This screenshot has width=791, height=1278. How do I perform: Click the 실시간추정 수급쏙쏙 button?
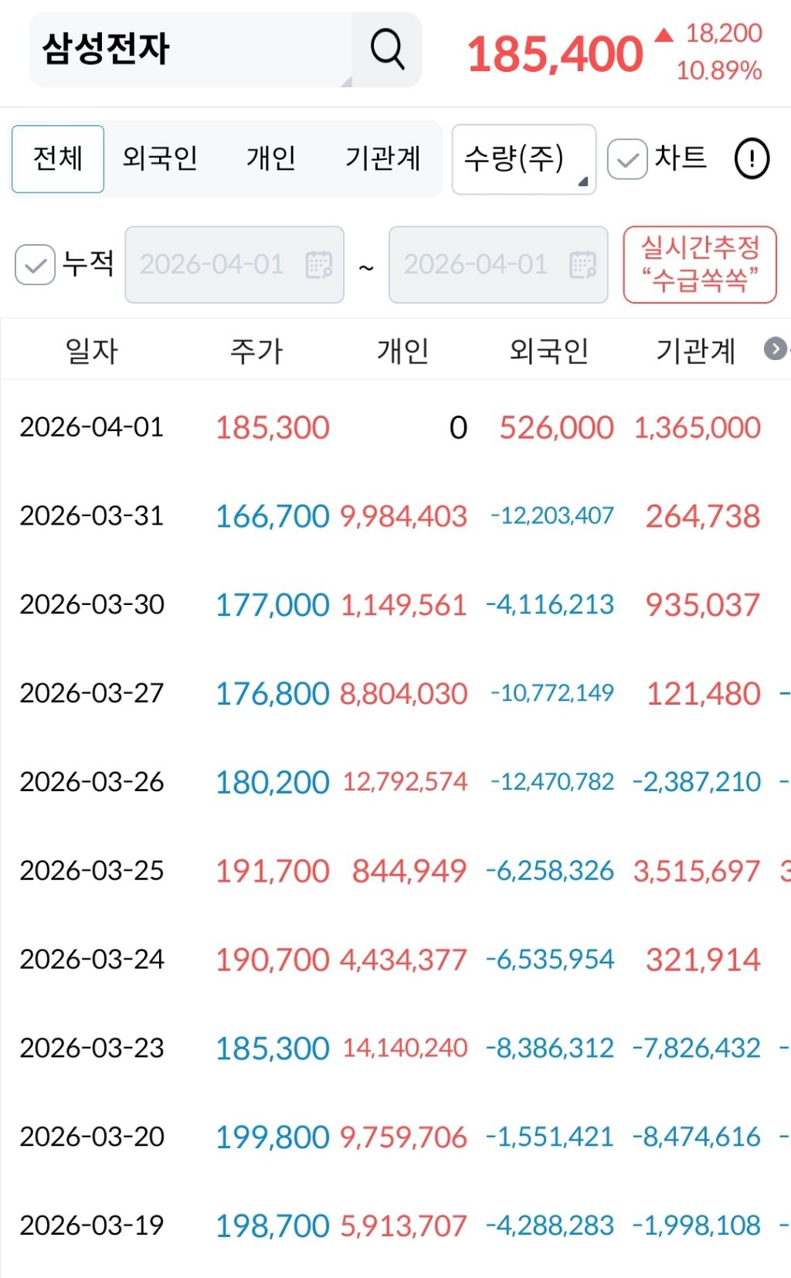pos(700,264)
